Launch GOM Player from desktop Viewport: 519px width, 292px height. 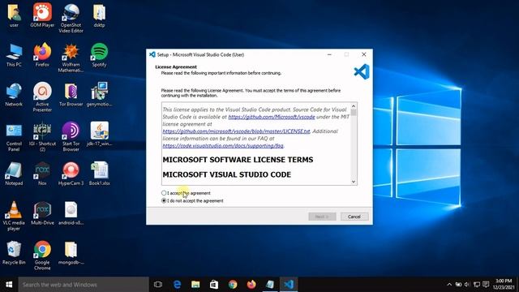[42, 15]
